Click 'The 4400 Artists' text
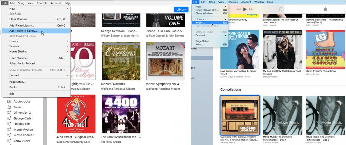This screenshot has width=346, height=145. (111, 142)
